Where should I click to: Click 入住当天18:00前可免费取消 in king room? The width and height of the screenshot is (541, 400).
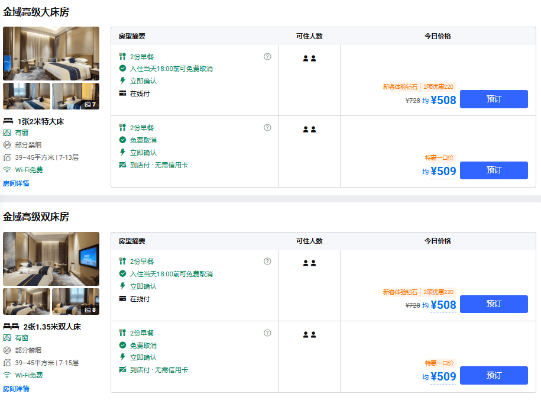pyautogui.click(x=171, y=69)
